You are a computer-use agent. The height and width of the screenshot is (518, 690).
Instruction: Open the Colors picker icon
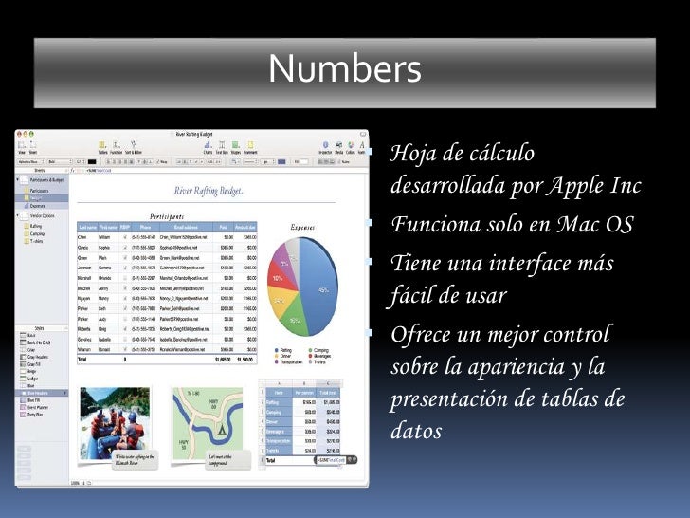351,147
